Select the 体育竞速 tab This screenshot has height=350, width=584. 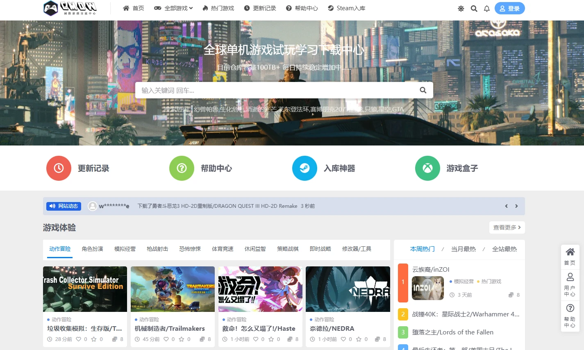click(x=223, y=249)
